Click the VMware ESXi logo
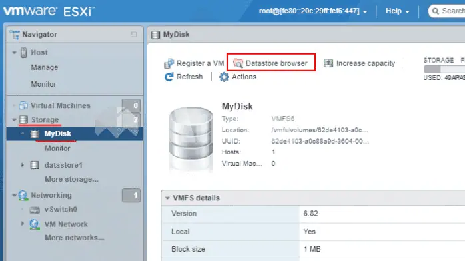The width and height of the screenshot is (465, 261). click(49, 11)
